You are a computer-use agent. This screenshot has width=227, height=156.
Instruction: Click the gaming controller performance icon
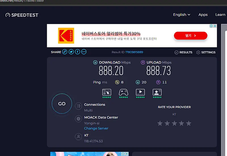(123, 92)
